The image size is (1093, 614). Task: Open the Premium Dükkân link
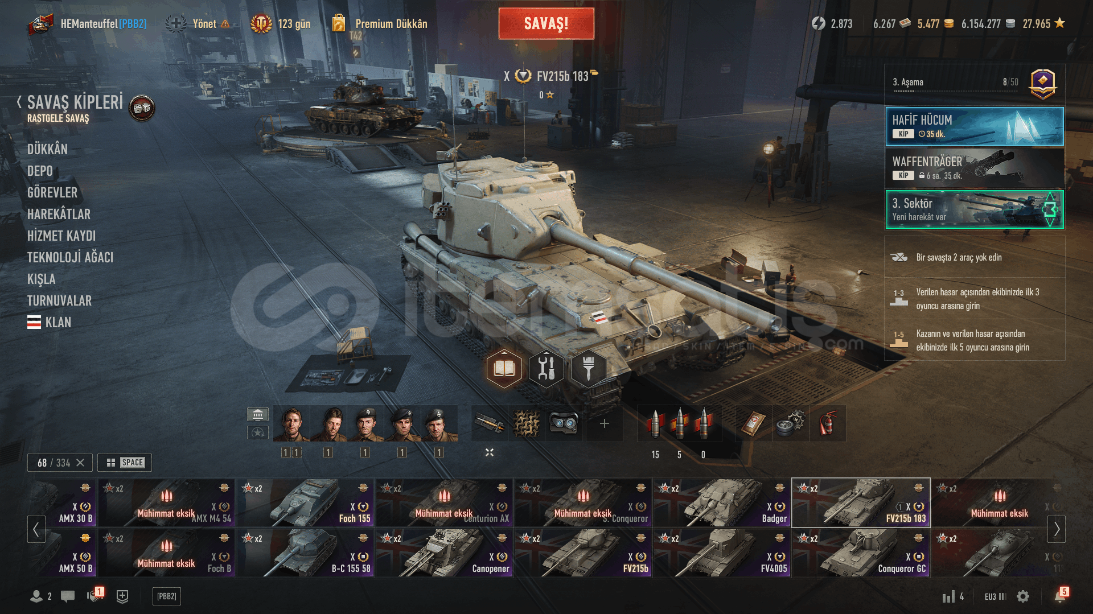[391, 24]
